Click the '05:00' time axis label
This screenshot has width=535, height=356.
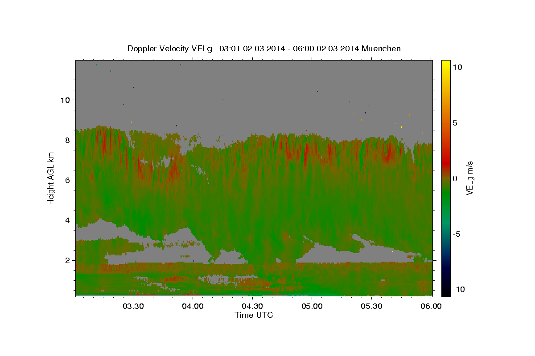tap(312, 306)
